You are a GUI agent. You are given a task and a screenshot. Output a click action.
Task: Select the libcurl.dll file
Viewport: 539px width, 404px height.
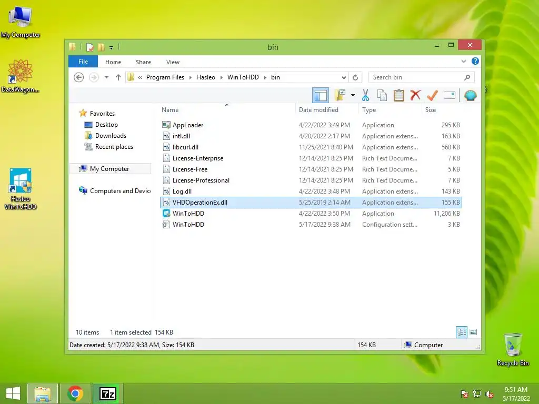pos(311,147)
